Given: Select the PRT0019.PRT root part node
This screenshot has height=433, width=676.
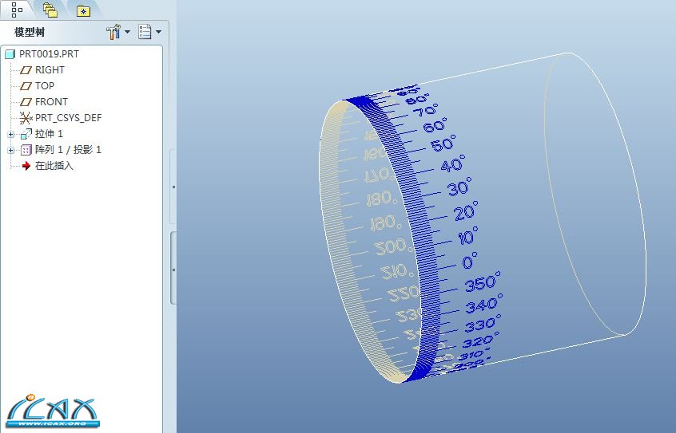Looking at the screenshot, I should 48,54.
